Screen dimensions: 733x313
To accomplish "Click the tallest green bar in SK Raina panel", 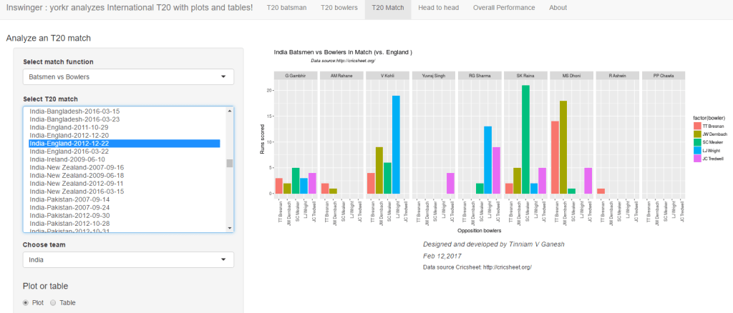I will (x=525, y=139).
